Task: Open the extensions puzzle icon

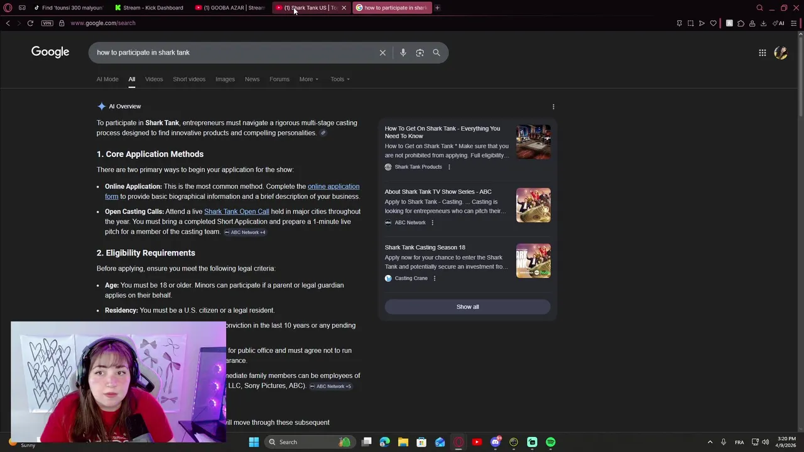Action: tap(741, 23)
